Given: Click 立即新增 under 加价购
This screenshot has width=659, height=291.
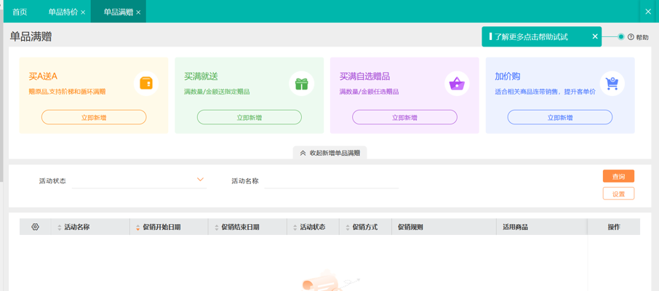Looking at the screenshot, I should [x=560, y=117].
